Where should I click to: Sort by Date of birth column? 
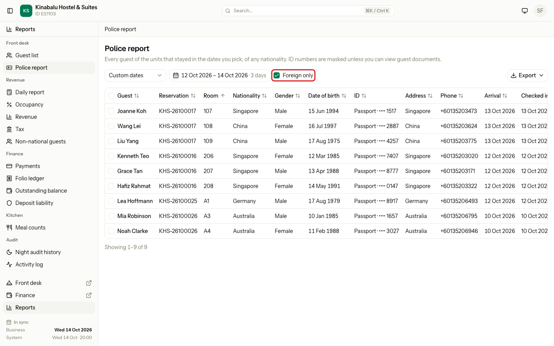327,96
